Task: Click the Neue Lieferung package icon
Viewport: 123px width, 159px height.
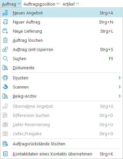Action: [x=5, y=31]
